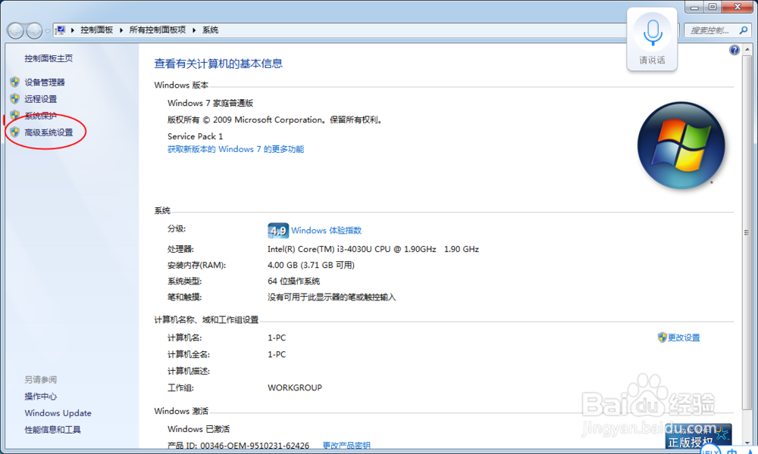This screenshot has height=454, width=758.
Task: Select 控制面板 in the address breadcrumb
Action: 97,30
